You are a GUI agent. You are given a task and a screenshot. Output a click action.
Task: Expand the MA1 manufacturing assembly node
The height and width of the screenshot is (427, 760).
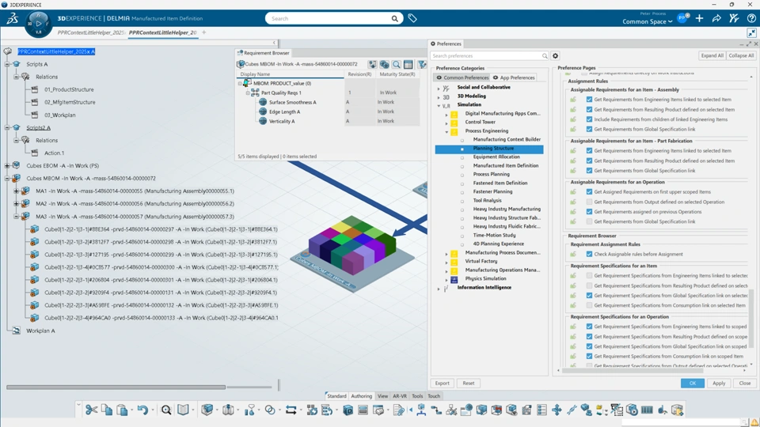coord(17,191)
